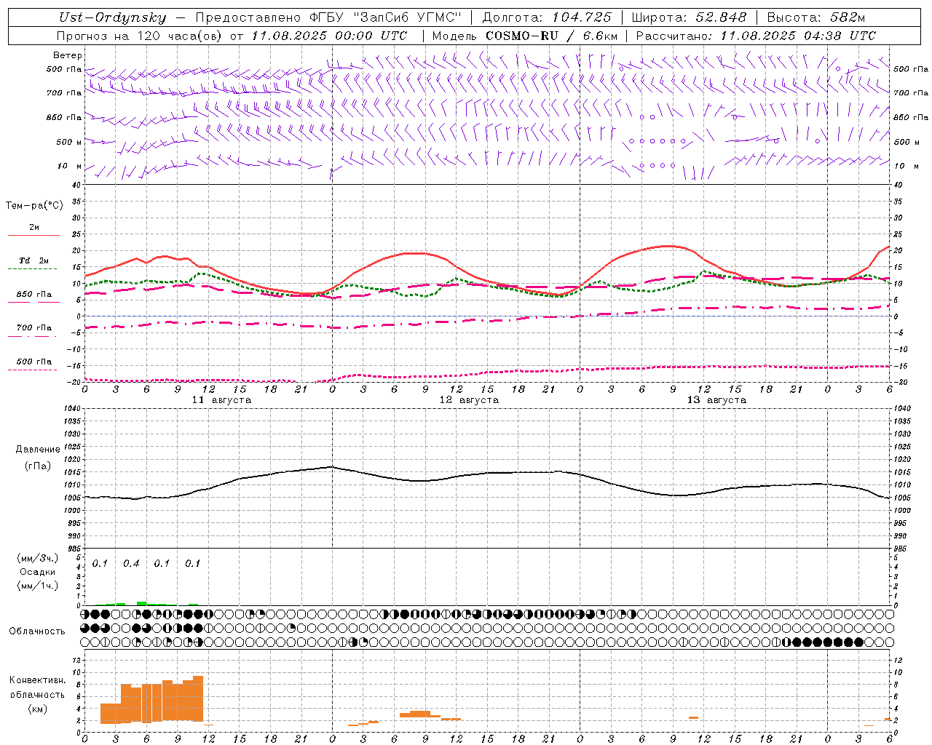
Task: Click the "13 августа" date label
Action: pyautogui.click(x=716, y=400)
